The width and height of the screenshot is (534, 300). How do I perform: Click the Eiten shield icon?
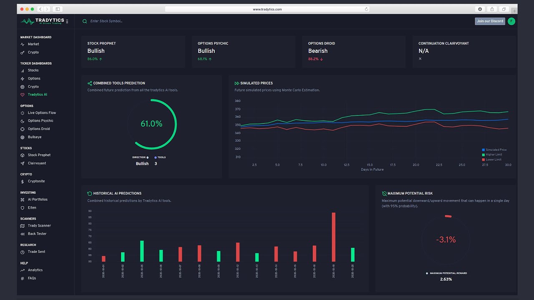coord(23,207)
